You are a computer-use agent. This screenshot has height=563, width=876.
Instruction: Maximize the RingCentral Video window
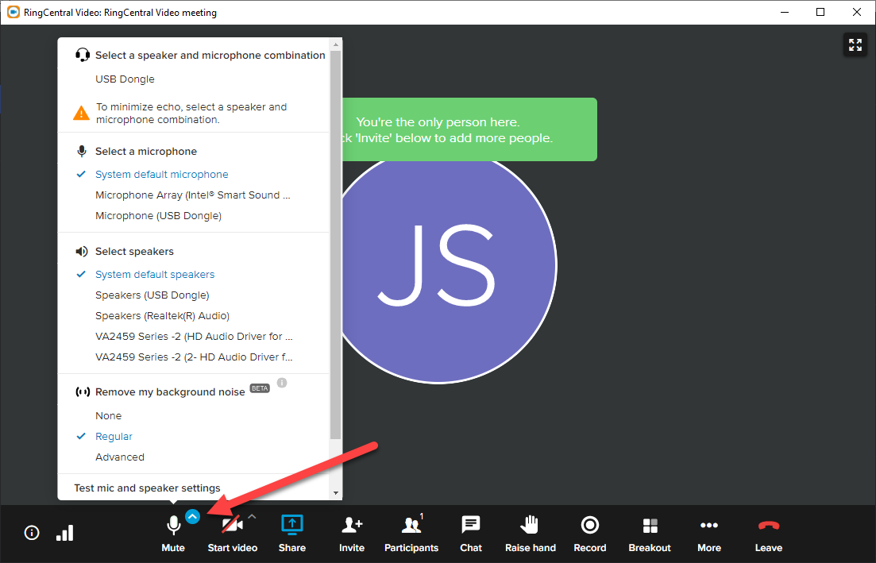click(820, 12)
